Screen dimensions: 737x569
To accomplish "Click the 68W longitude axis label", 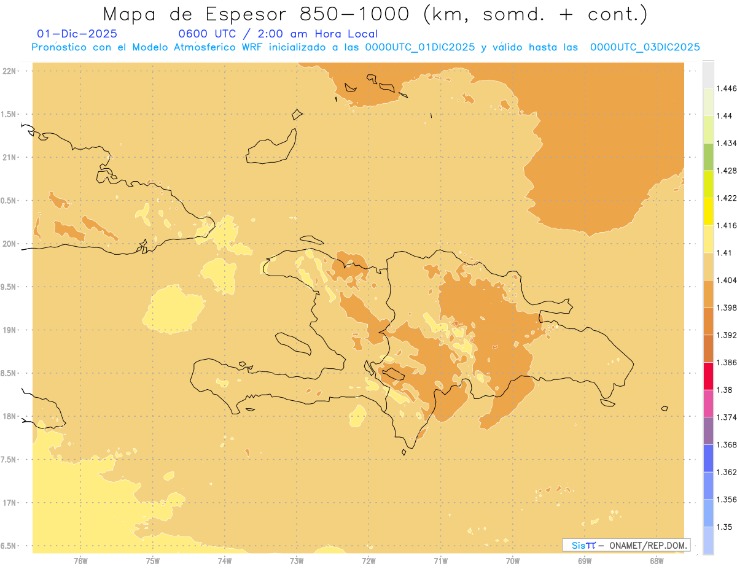I will [657, 560].
